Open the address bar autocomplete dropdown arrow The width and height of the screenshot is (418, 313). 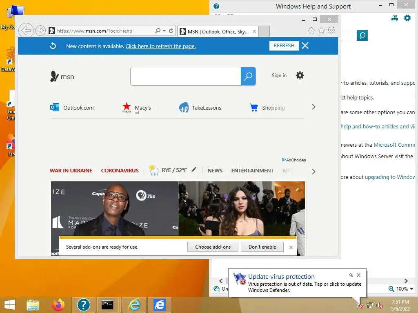pos(164,31)
